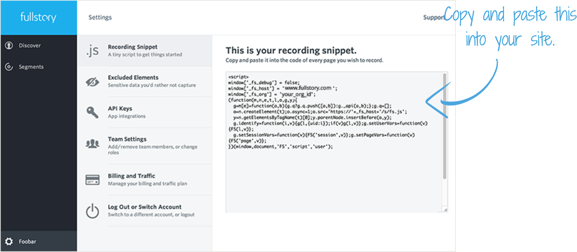The width and height of the screenshot is (577, 252).
Task: Choose Log Out or Switch Account
Action: (145, 207)
